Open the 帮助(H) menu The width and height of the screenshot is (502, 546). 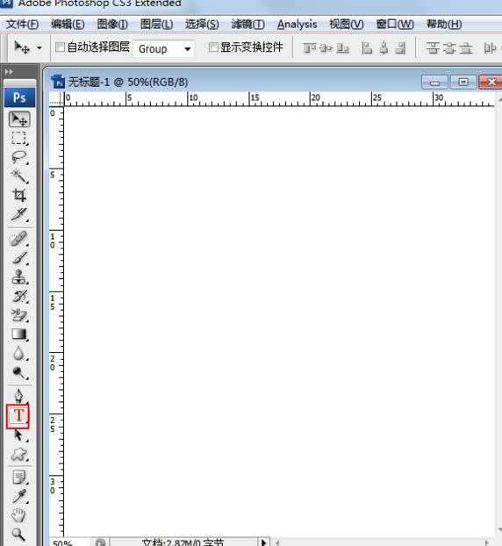(x=444, y=24)
